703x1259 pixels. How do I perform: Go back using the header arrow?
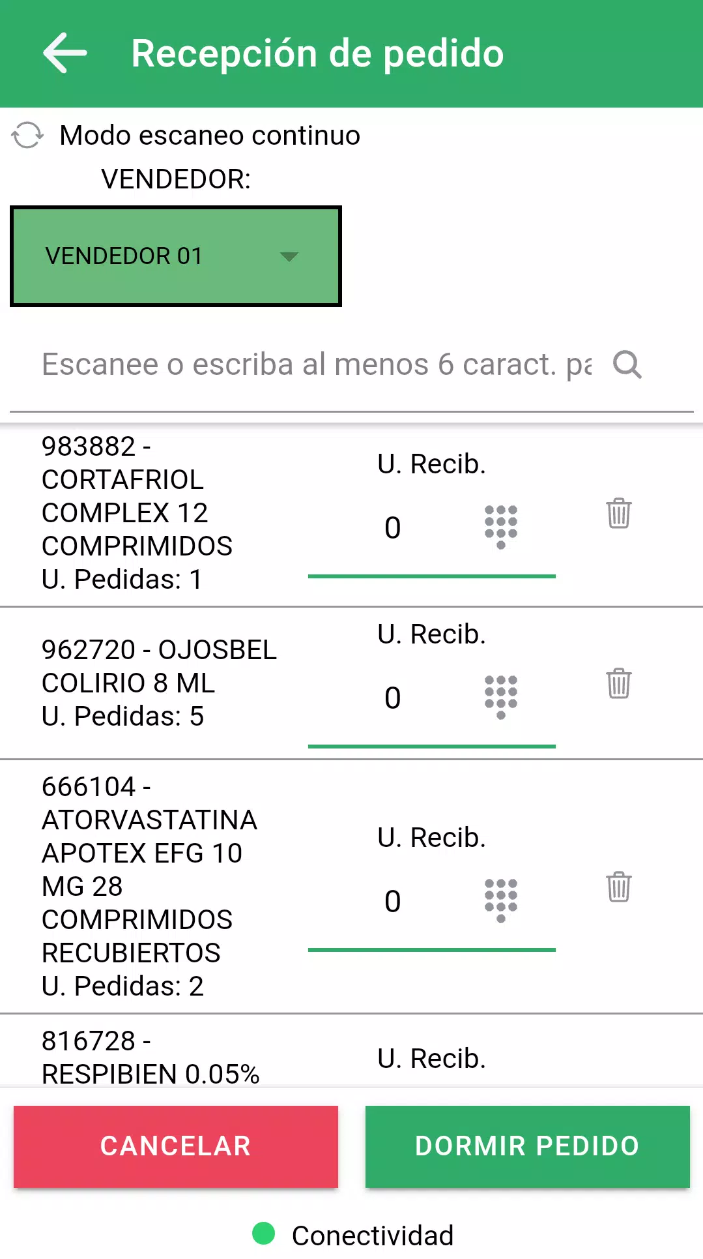65,53
